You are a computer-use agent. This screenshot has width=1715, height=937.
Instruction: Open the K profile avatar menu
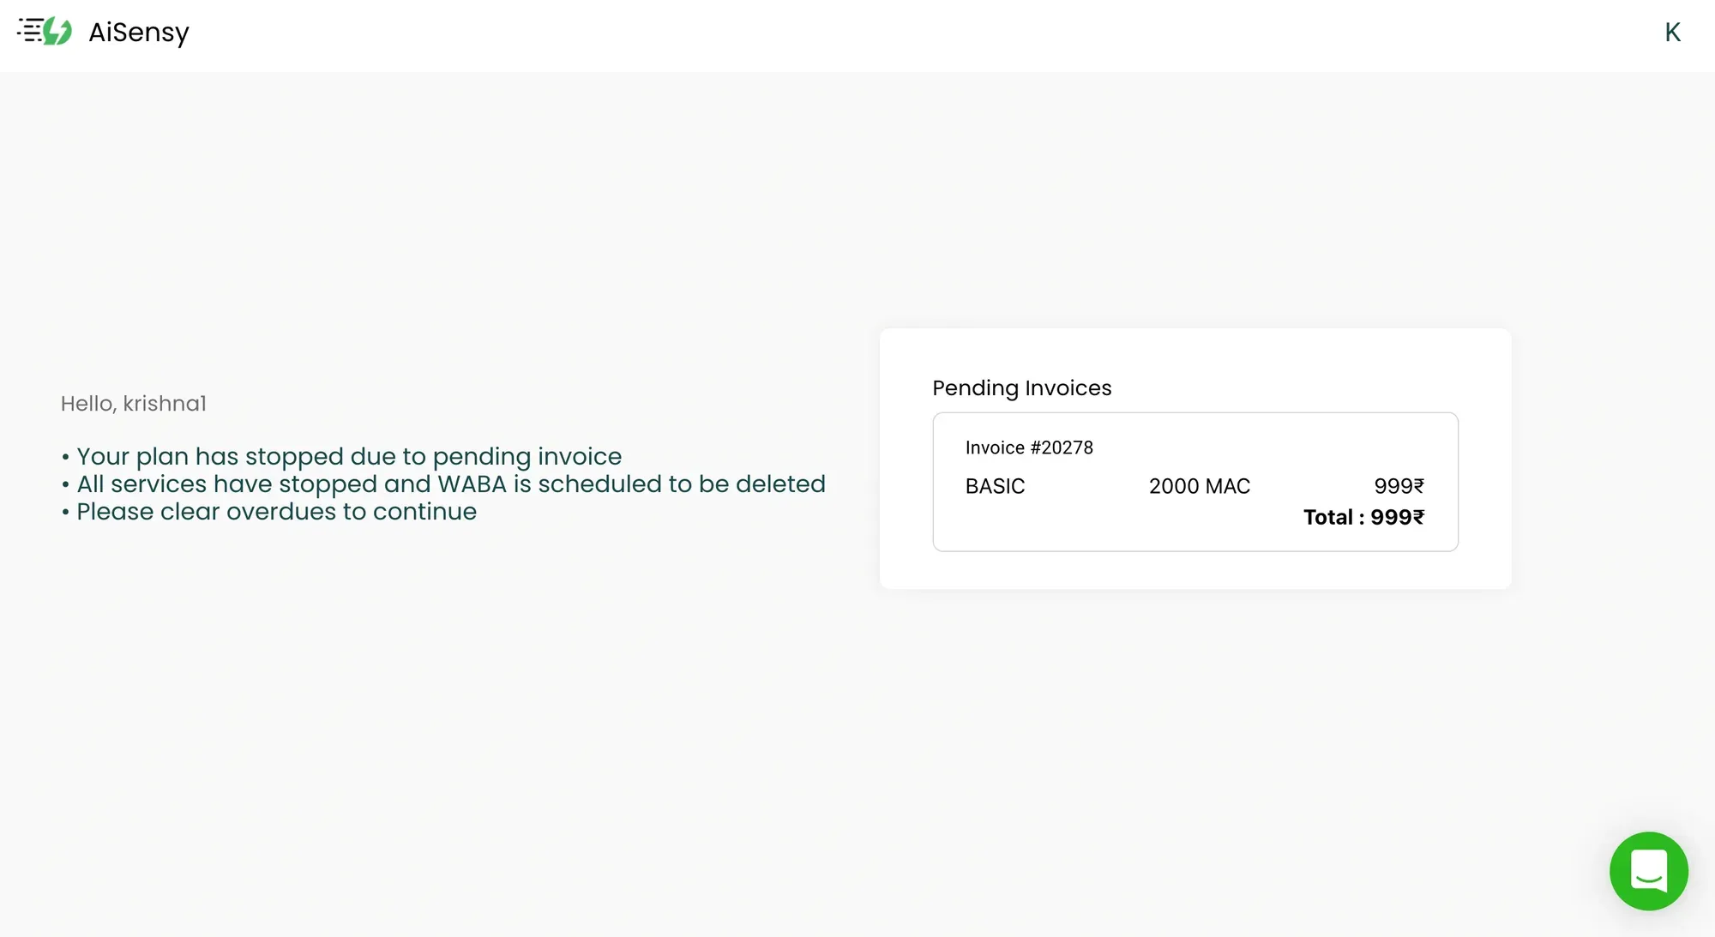coord(1672,33)
